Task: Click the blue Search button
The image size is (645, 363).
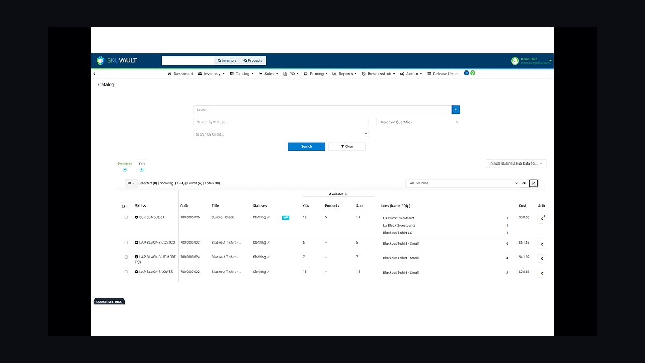Action: tap(306, 146)
